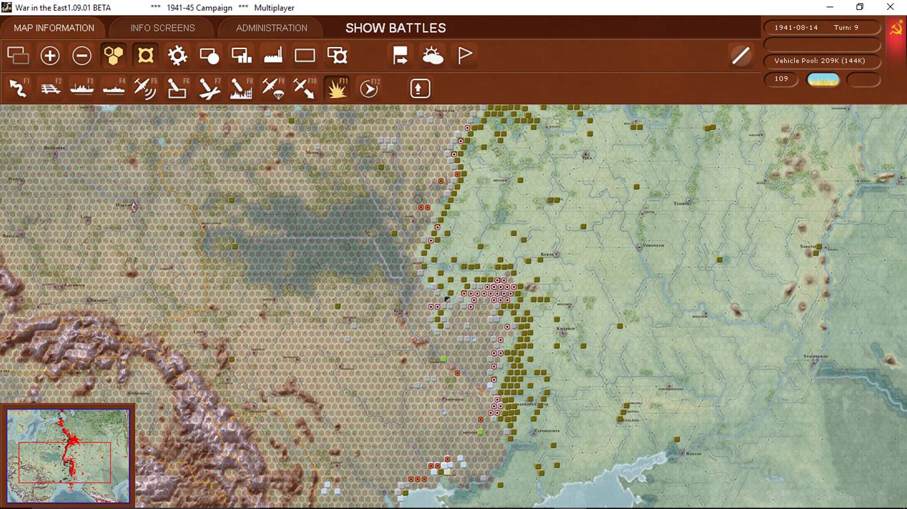Open the ADMINISTRATION tab
Viewport: 907px width, 509px height.
pyautogui.click(x=272, y=28)
